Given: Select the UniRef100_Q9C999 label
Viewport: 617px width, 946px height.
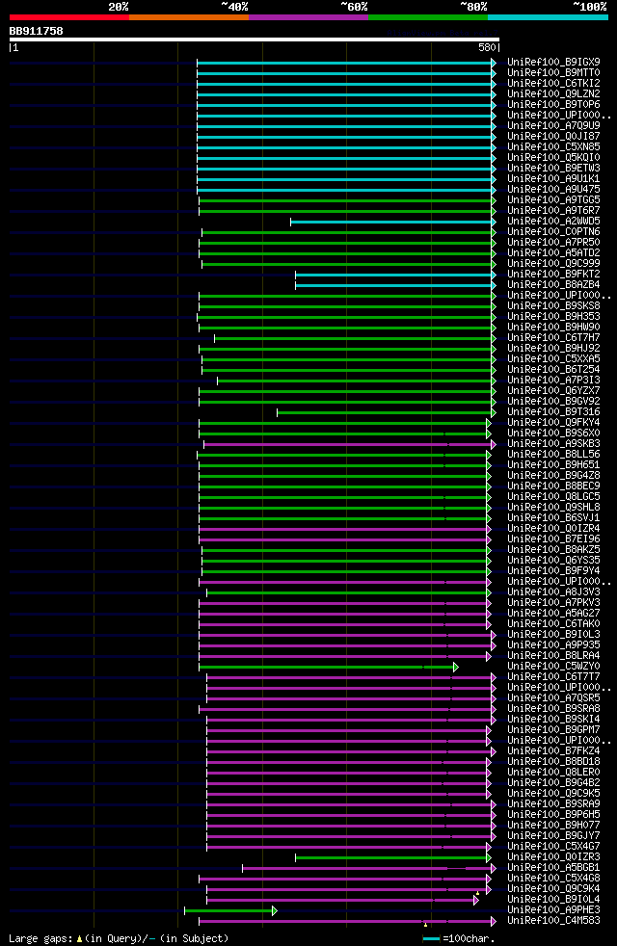Looking at the screenshot, I should pyautogui.click(x=553, y=264).
